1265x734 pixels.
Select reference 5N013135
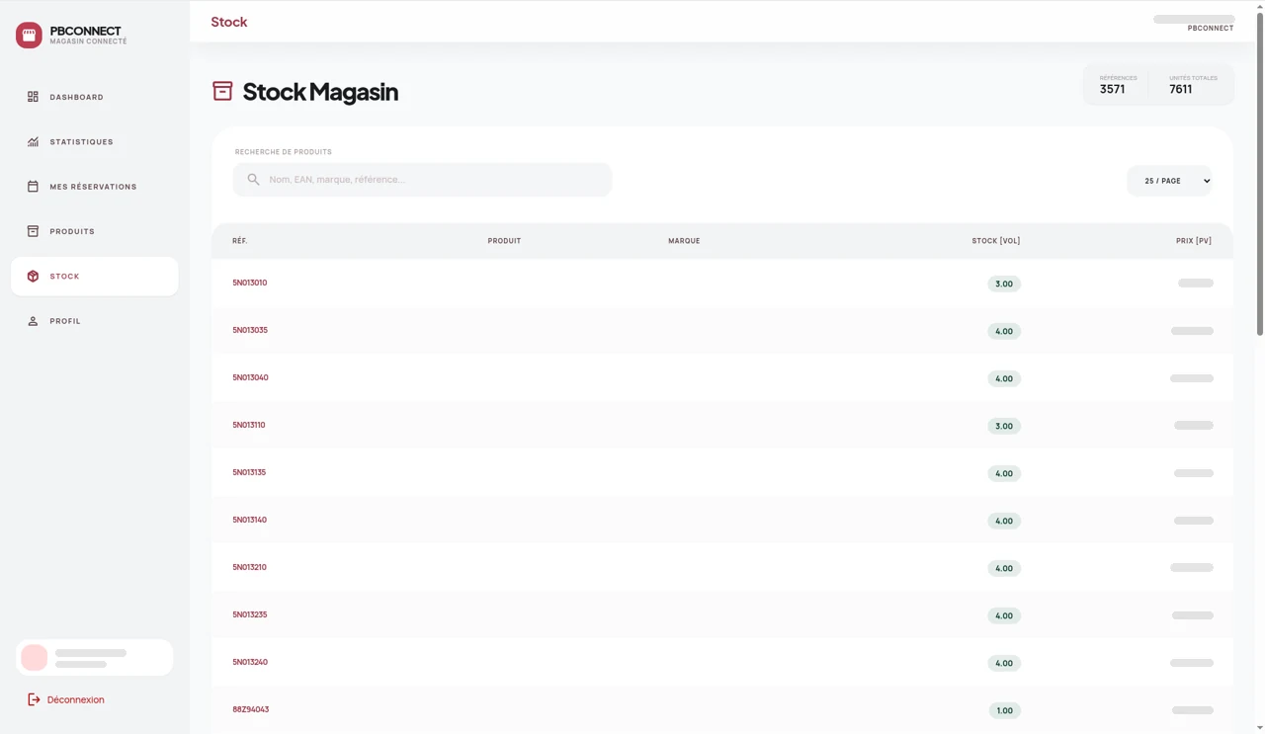pyautogui.click(x=249, y=472)
